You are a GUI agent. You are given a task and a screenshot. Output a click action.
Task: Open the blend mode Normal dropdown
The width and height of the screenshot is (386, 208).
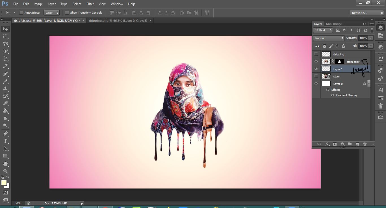click(x=328, y=38)
